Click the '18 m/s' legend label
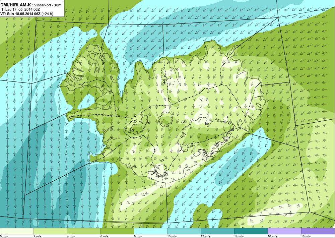Image resolution: width=335 pixels, height=238 pixels. pos(306,236)
